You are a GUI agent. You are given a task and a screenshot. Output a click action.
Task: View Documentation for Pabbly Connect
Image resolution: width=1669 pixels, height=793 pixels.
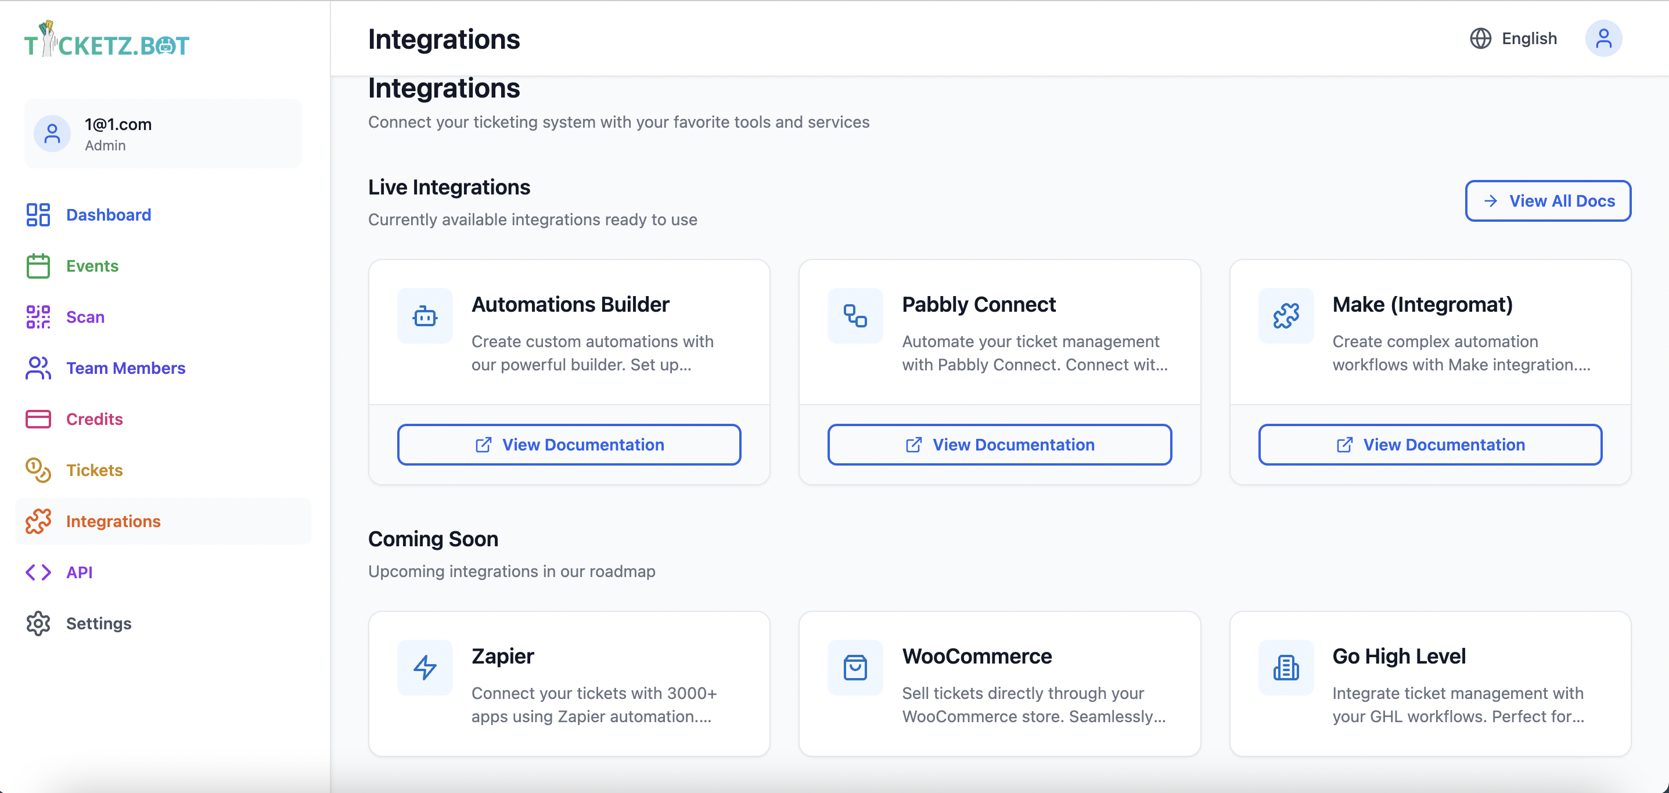(x=999, y=445)
